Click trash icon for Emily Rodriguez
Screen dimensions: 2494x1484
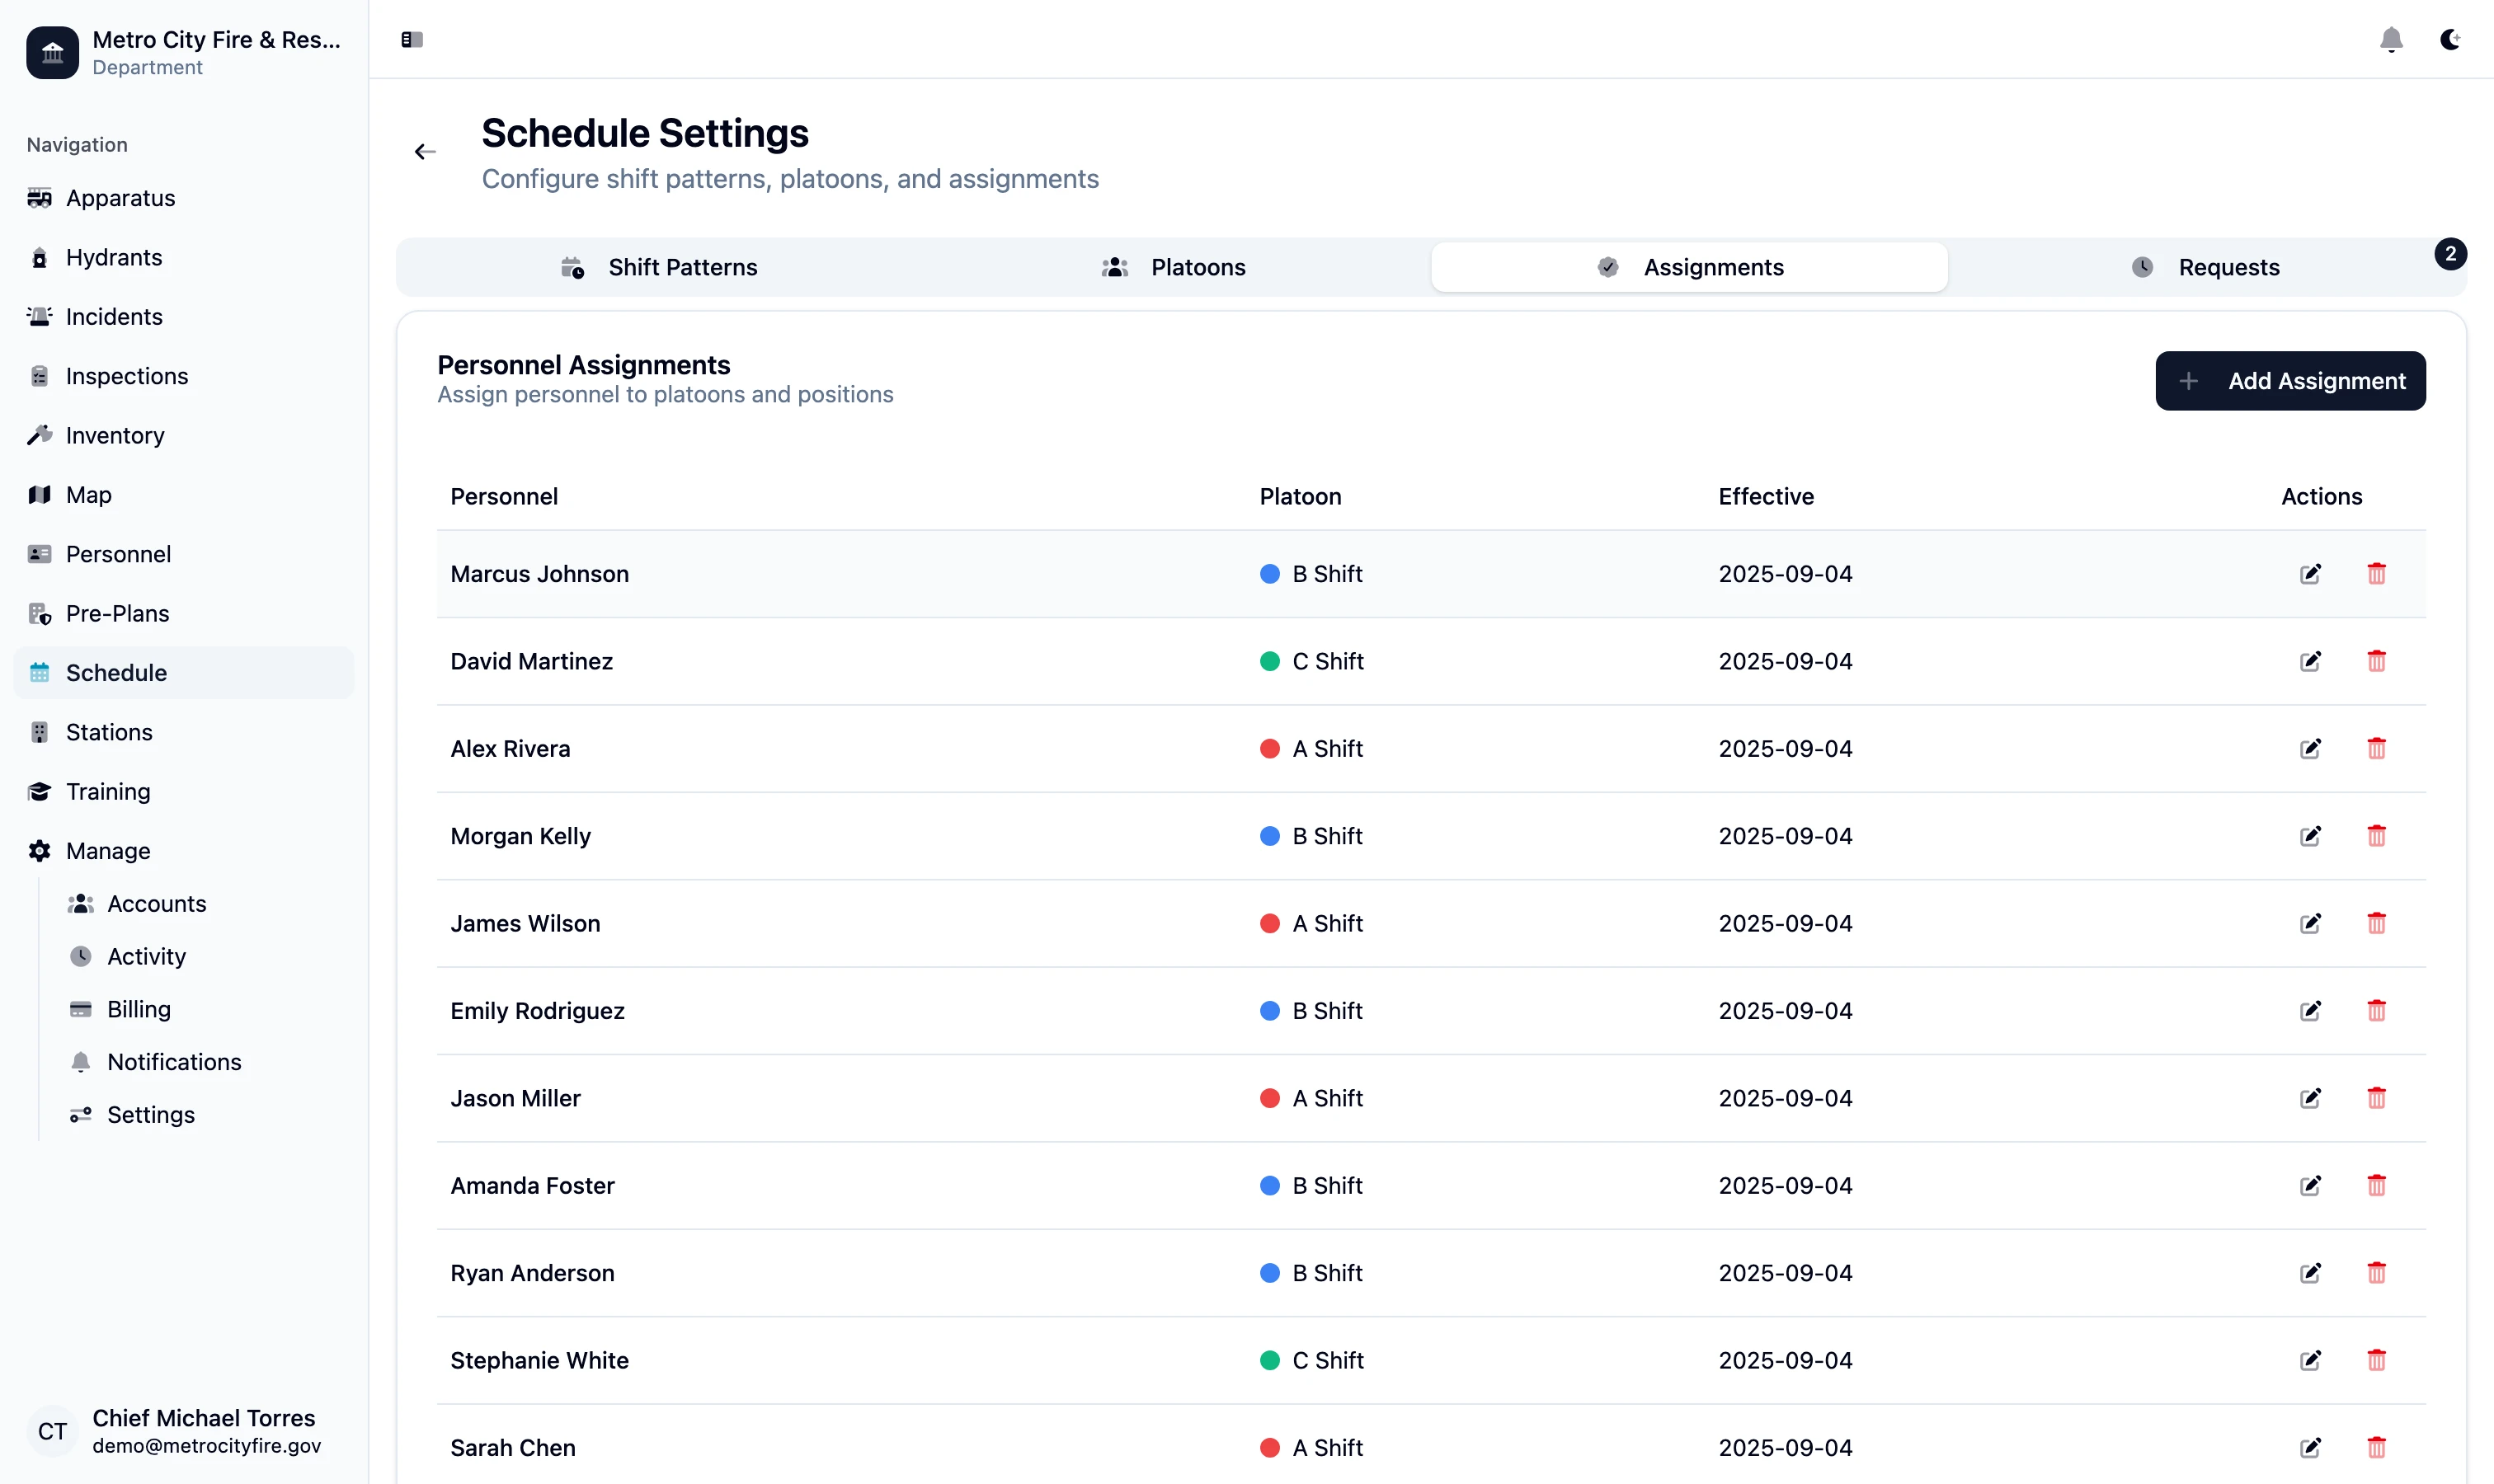pyautogui.click(x=2376, y=1011)
